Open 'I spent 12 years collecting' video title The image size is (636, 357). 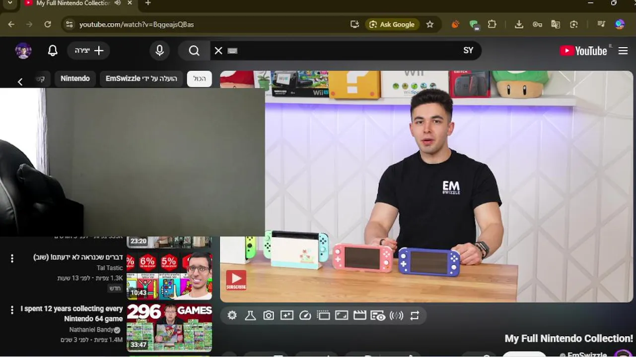point(71,313)
